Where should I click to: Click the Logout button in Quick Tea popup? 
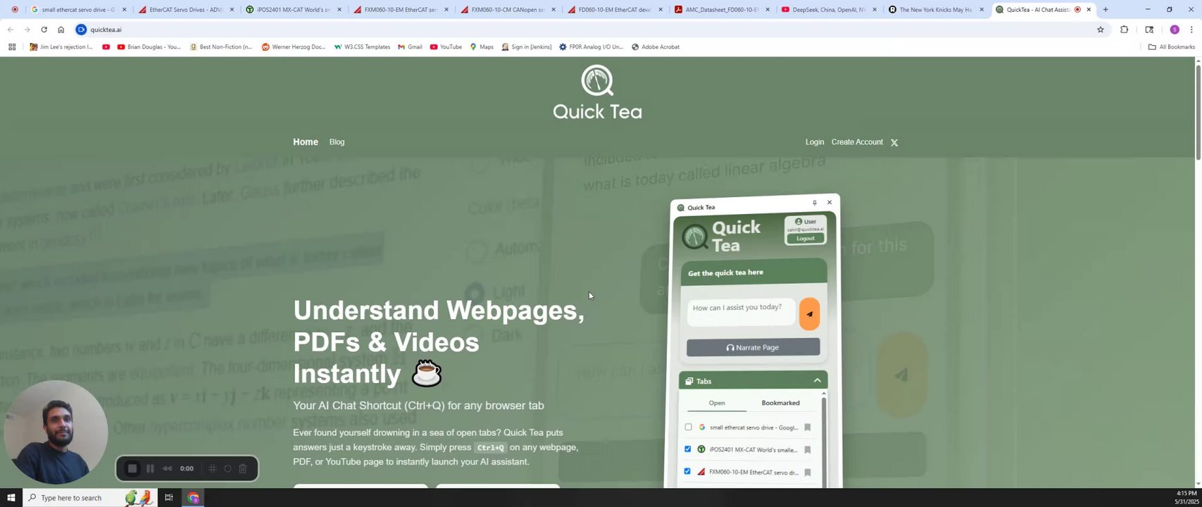[x=805, y=239]
